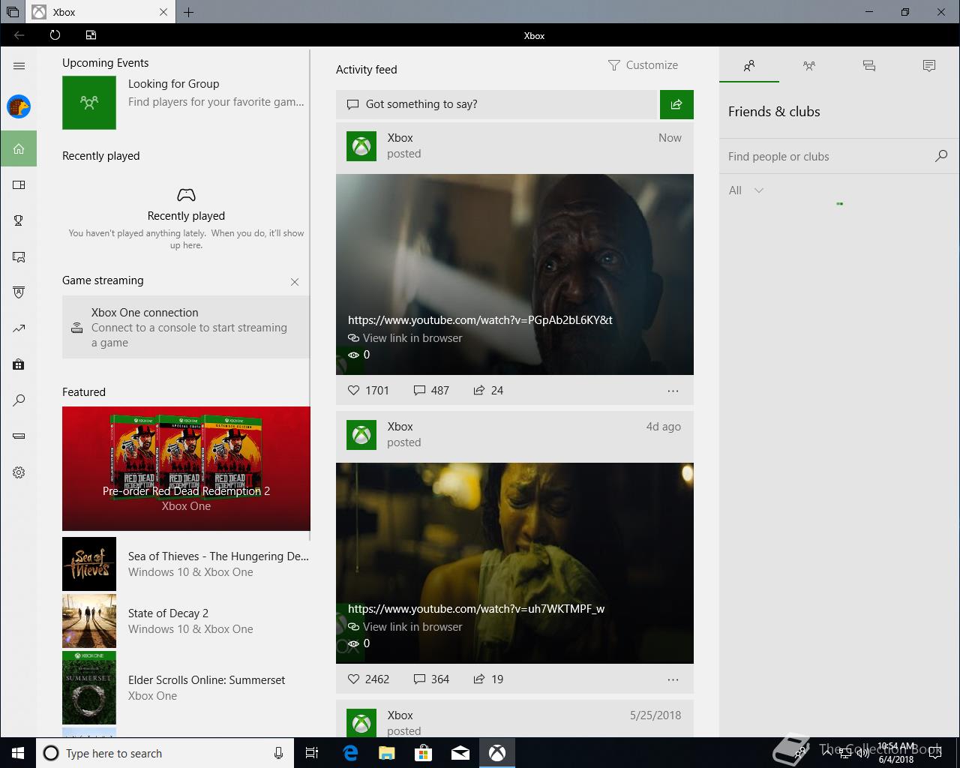Open the profile avatar in the sidebar

pos(19,106)
